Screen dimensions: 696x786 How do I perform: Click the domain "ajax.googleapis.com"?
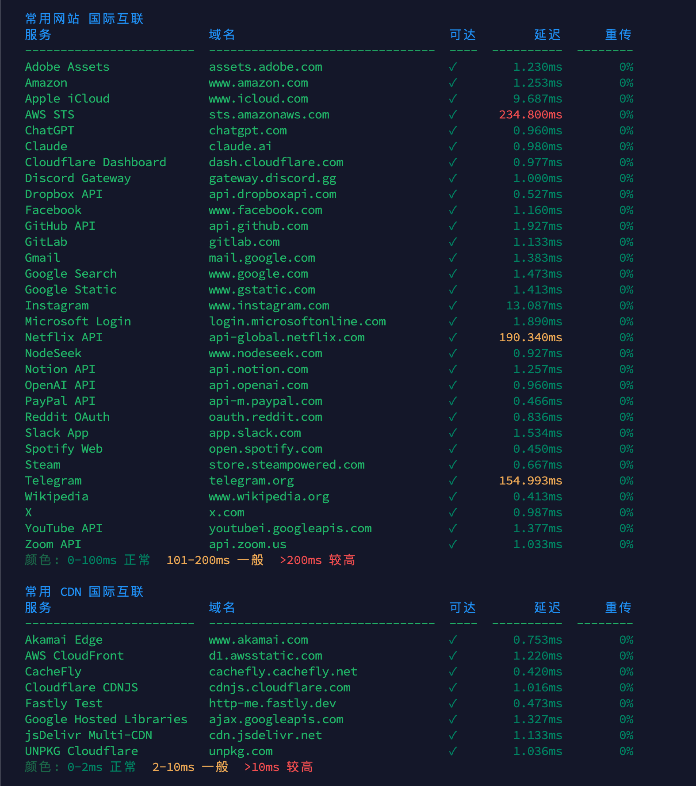[276, 719]
